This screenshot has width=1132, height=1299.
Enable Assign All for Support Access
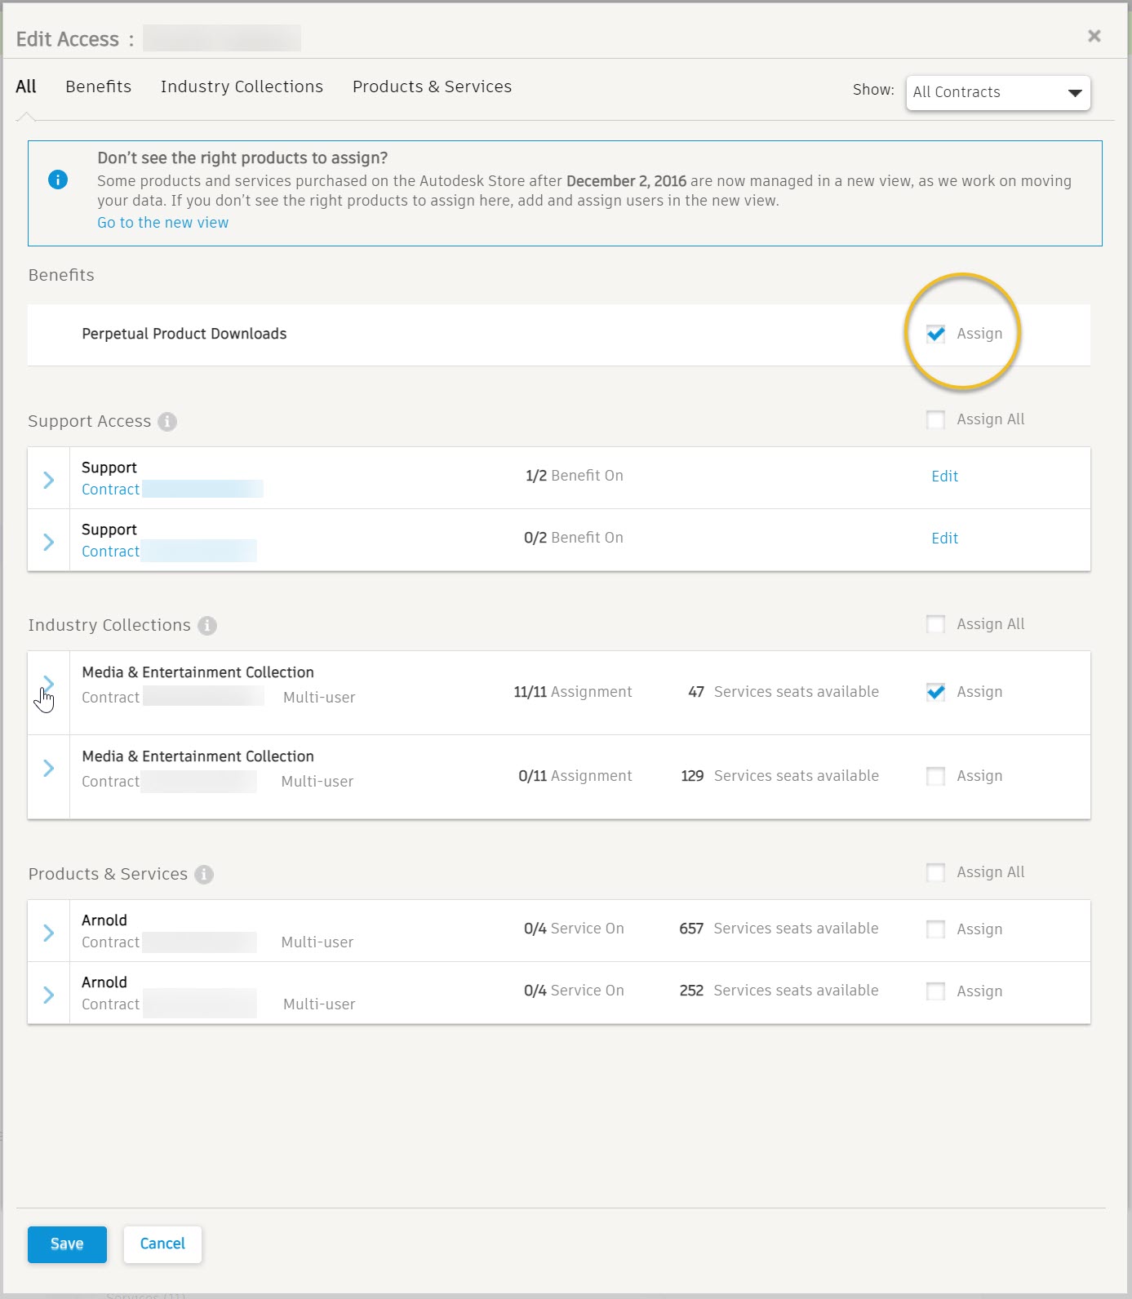pos(936,420)
